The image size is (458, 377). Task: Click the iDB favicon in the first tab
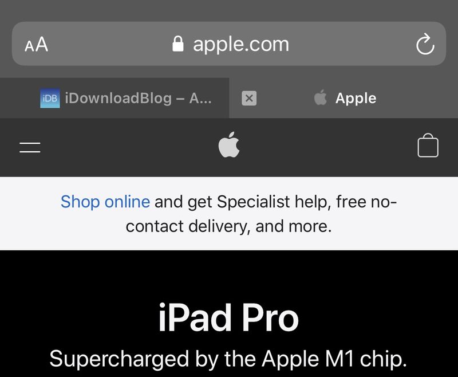pos(50,98)
